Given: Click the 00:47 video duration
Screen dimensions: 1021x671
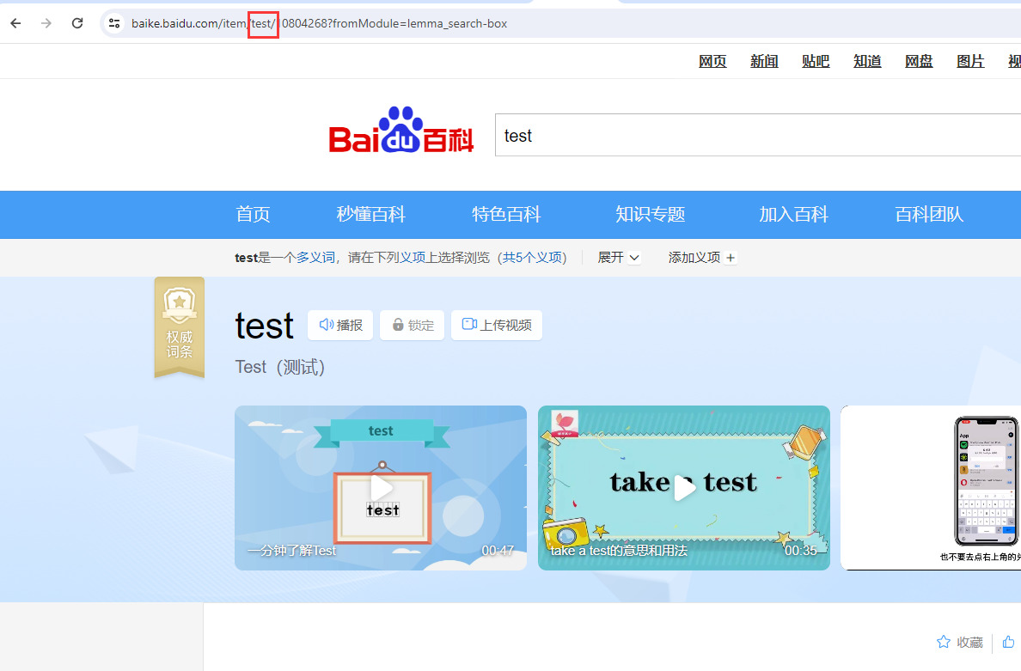Looking at the screenshot, I should [x=498, y=551].
